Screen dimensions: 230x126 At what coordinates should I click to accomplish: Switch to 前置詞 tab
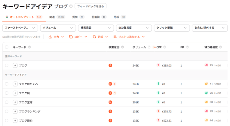(99, 17)
